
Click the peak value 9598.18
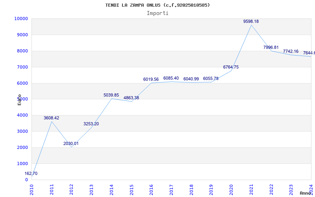pyautogui.click(x=251, y=21)
